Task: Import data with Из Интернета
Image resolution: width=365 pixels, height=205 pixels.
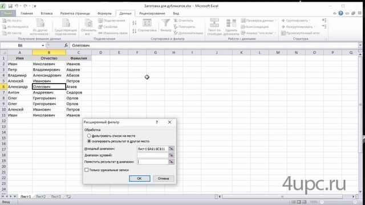Action: point(15,27)
